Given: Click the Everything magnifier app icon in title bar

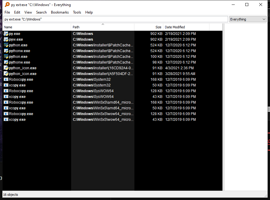Looking at the screenshot, I should [x=7, y=5].
